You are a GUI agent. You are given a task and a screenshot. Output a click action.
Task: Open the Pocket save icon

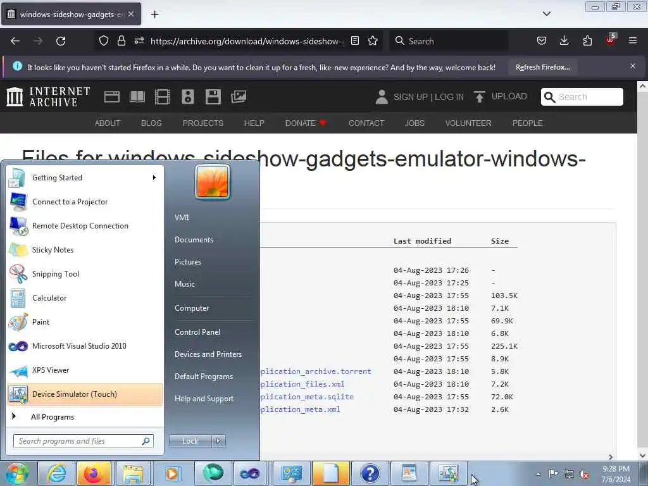pyautogui.click(x=542, y=40)
